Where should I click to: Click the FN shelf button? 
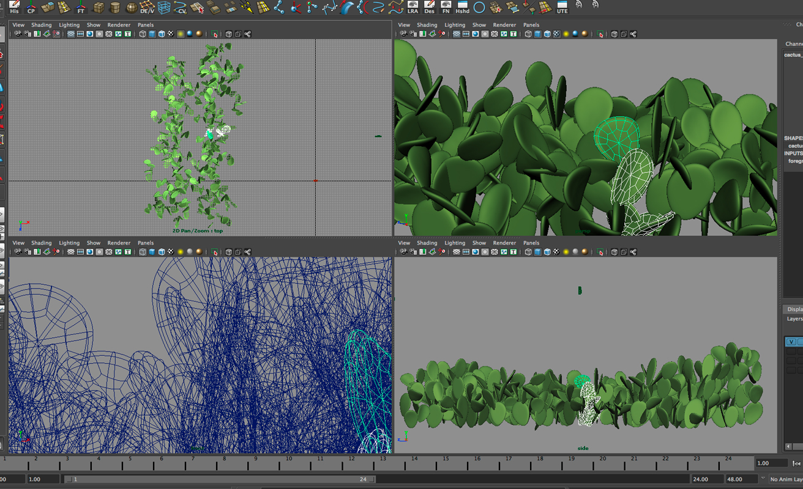pos(446,7)
